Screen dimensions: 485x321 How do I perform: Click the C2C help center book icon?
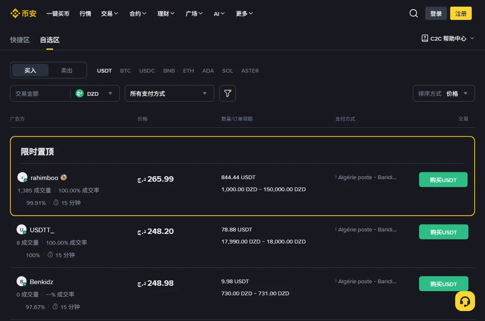click(424, 38)
